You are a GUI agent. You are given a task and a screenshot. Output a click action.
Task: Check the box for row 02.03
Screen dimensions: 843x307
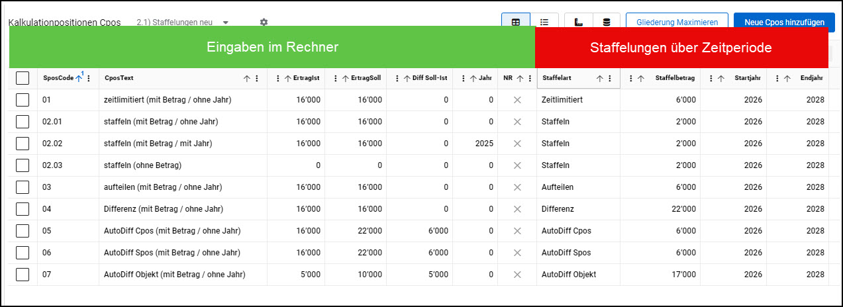coord(23,165)
